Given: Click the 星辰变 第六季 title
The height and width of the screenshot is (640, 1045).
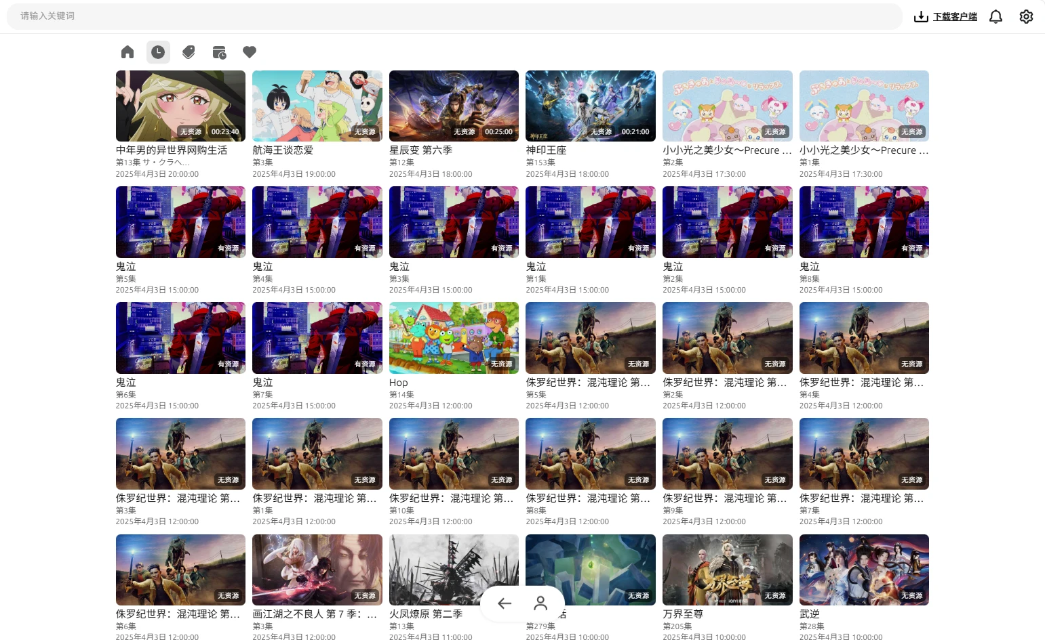Looking at the screenshot, I should pos(420,150).
